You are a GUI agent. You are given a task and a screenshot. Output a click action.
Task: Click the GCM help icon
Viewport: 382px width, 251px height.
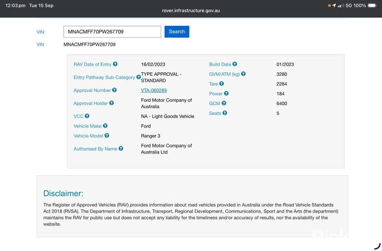coord(224,103)
